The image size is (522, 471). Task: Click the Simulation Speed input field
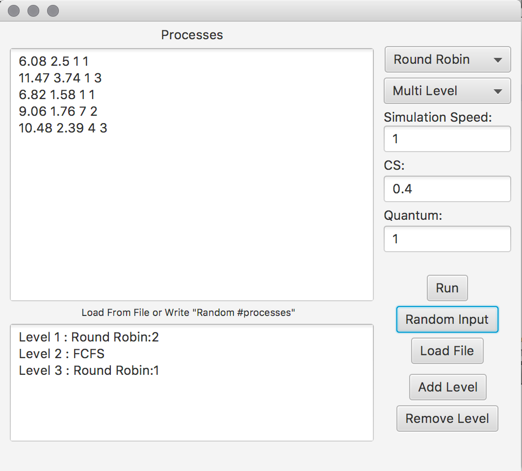point(447,139)
